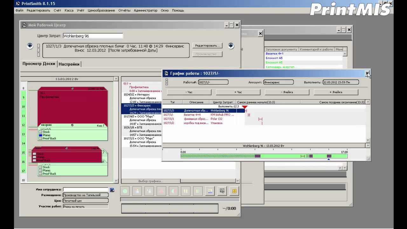The height and width of the screenshot is (229, 407).
Task: Click Работа# field showing 1027/1/-
Action: pos(213,82)
